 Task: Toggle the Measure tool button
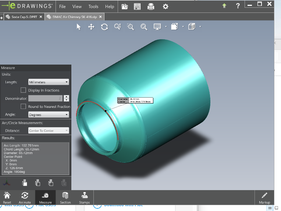point(45,197)
